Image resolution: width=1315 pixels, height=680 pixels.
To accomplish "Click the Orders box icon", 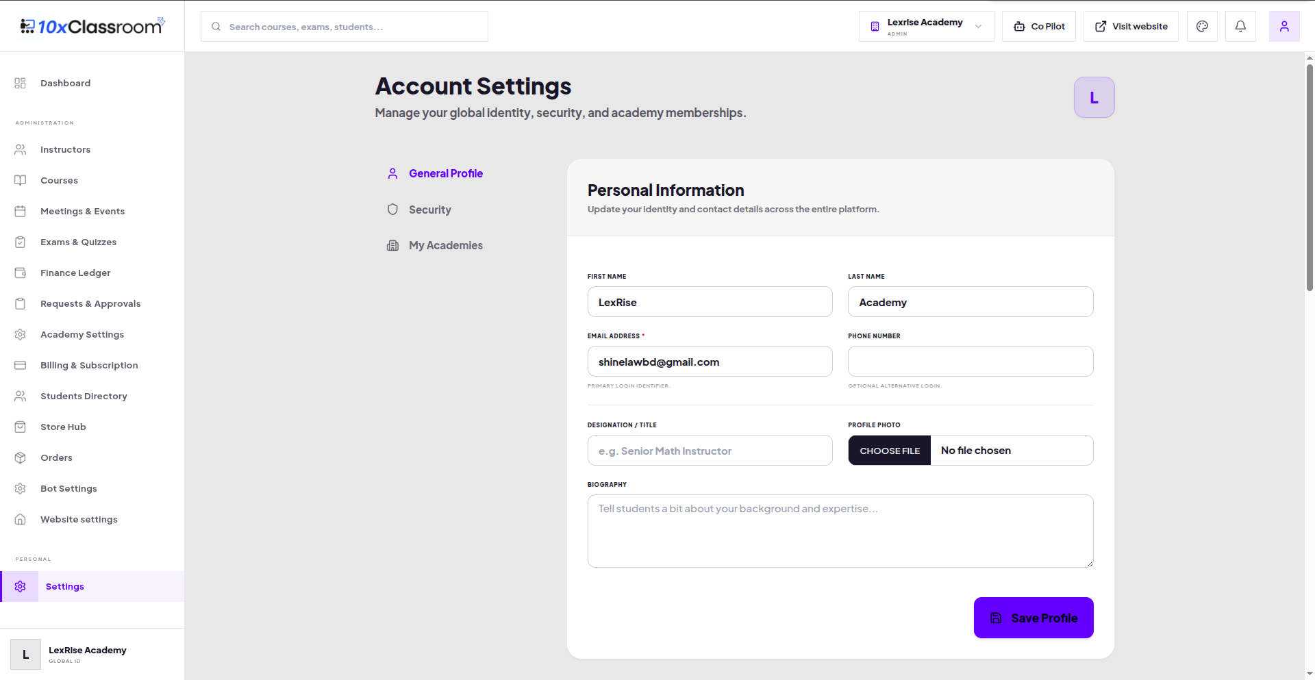I will point(20,457).
